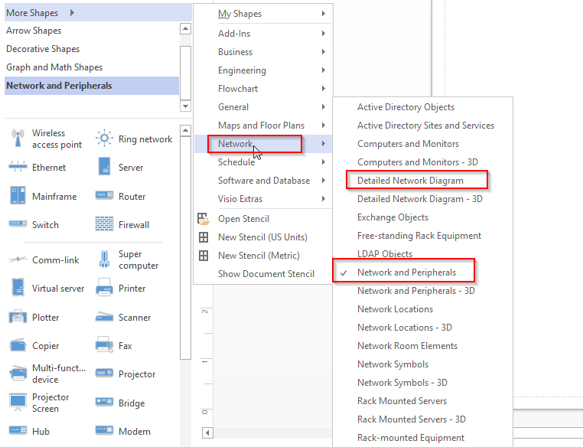Choose Show Document Stencil
This screenshot has width=583, height=447.
(265, 274)
